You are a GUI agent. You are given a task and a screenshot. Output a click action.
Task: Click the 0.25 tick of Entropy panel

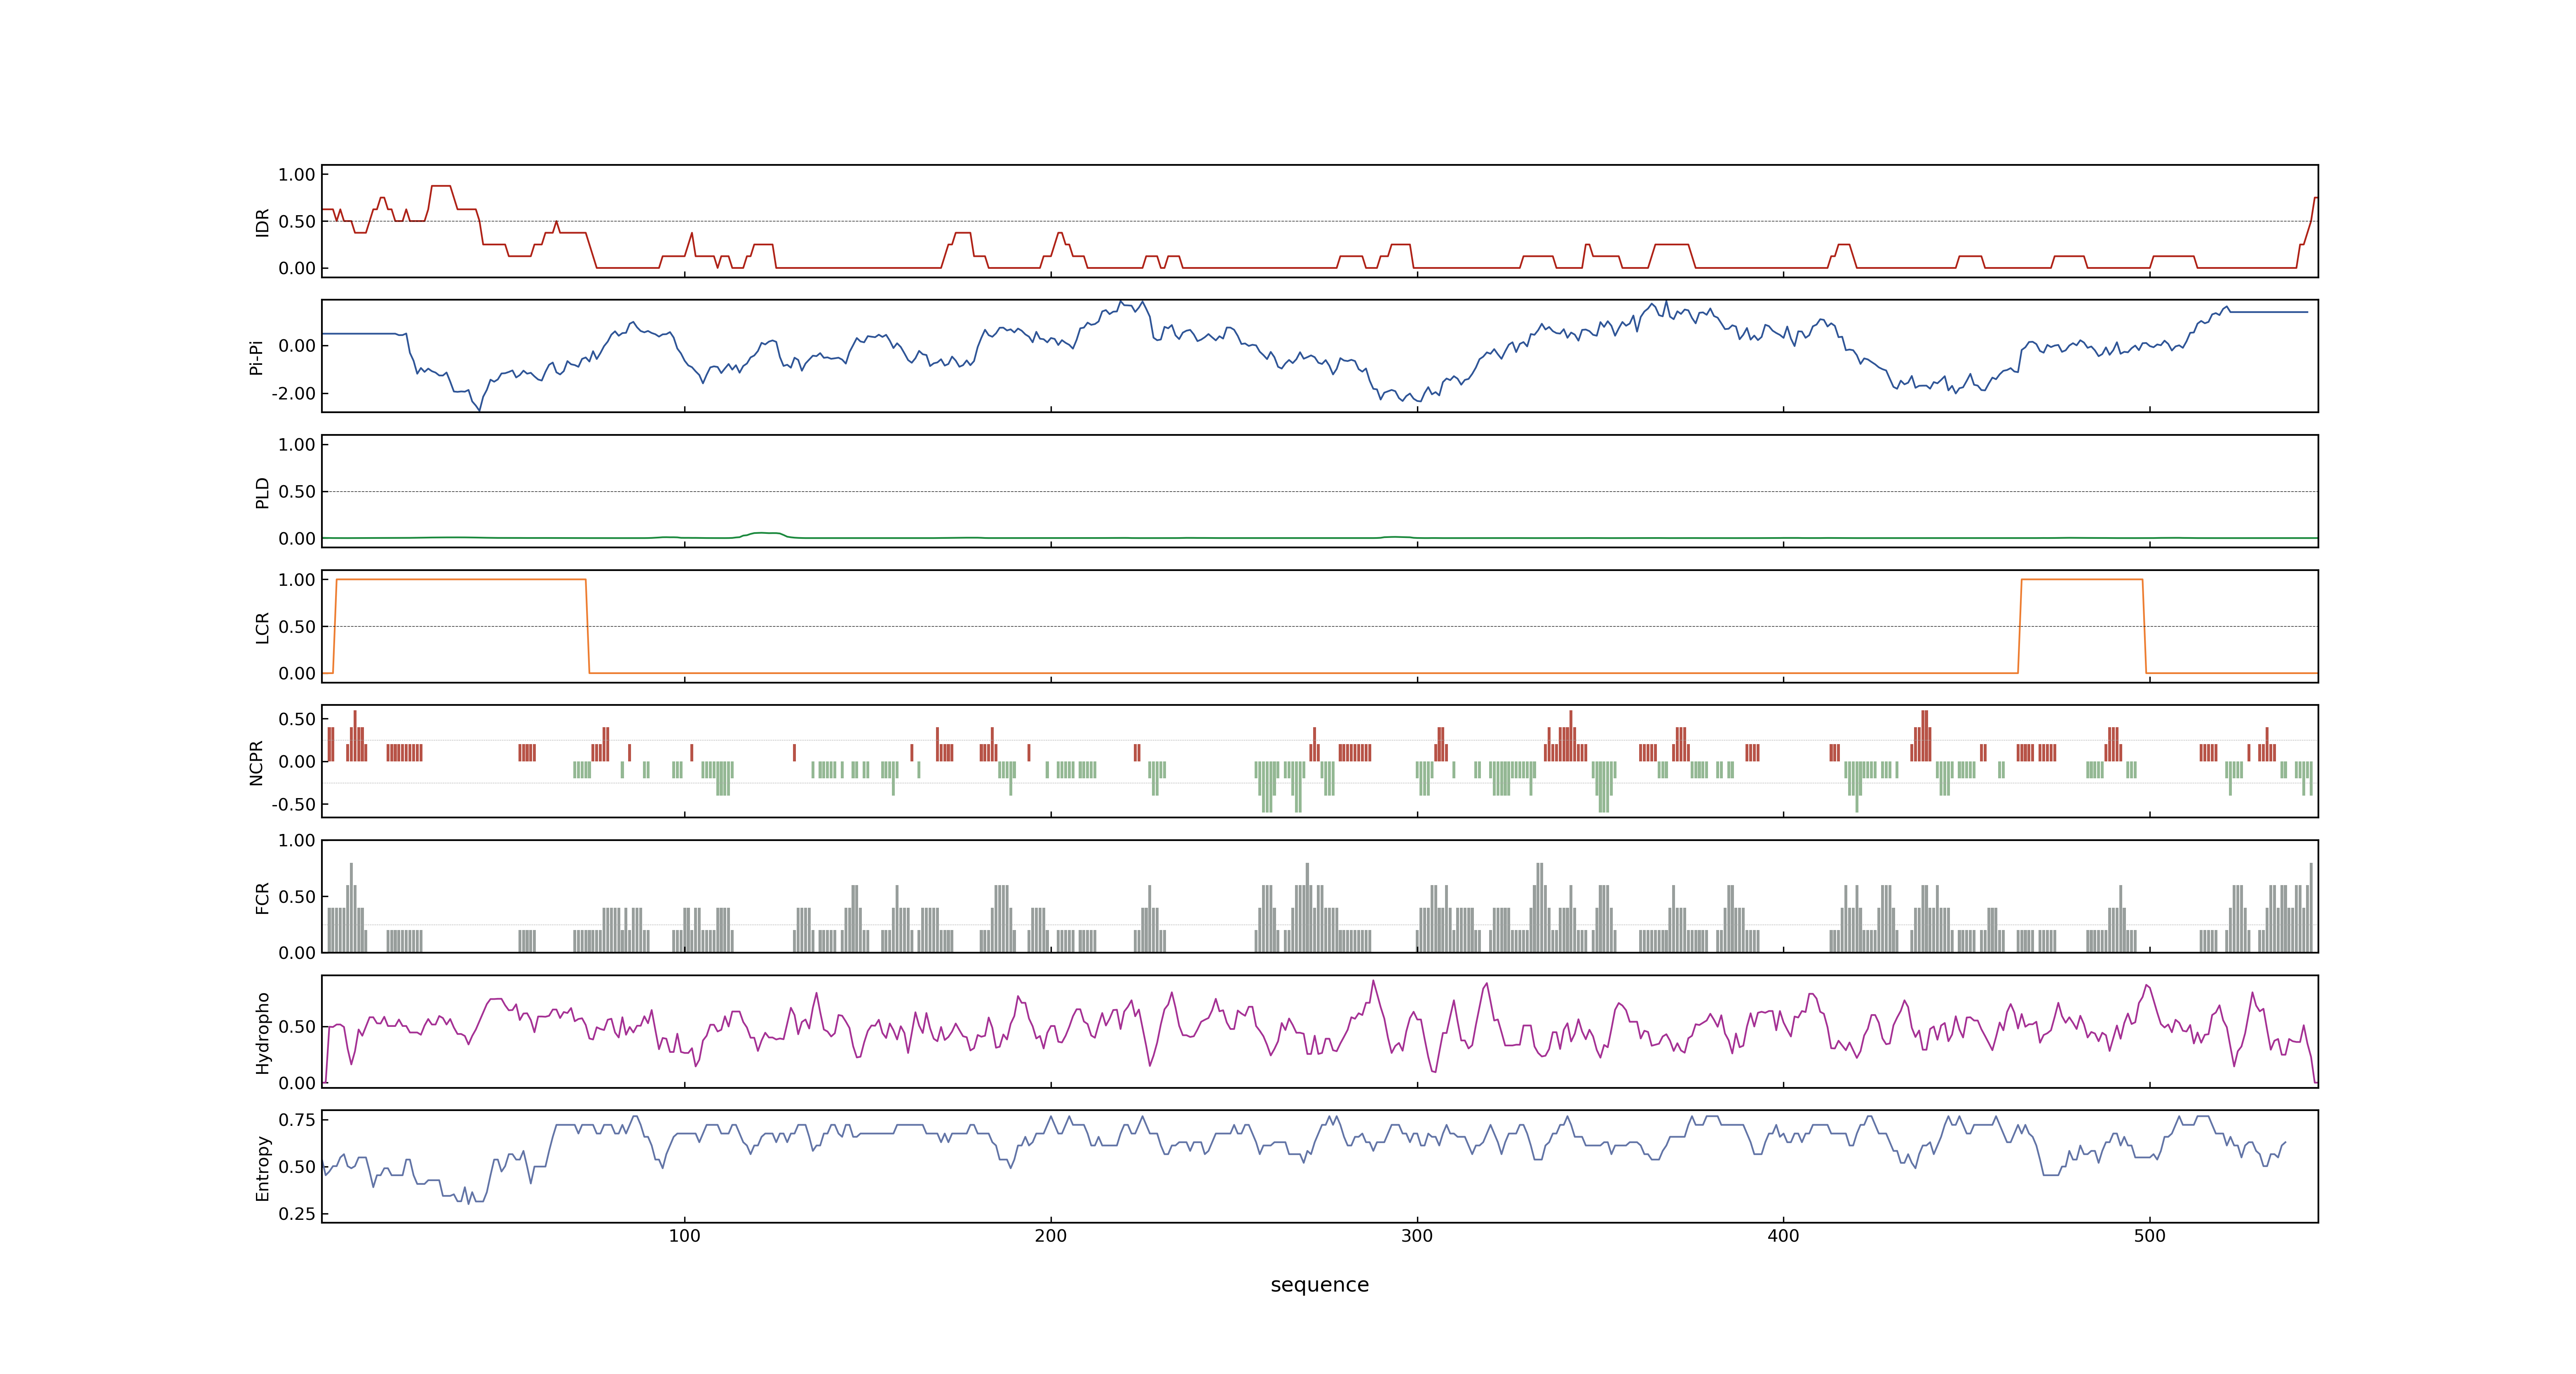coord(297,1214)
